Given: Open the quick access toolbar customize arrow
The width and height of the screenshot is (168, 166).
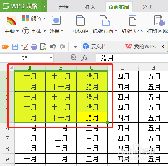Looking at the screenshot, I should coord(75,47).
